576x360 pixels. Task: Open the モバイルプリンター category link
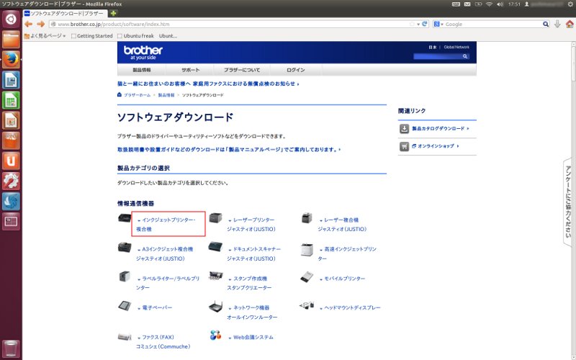343,279
